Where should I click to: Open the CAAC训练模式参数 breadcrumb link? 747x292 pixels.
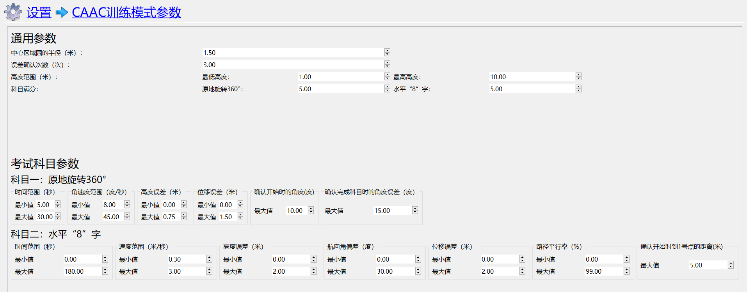(126, 12)
